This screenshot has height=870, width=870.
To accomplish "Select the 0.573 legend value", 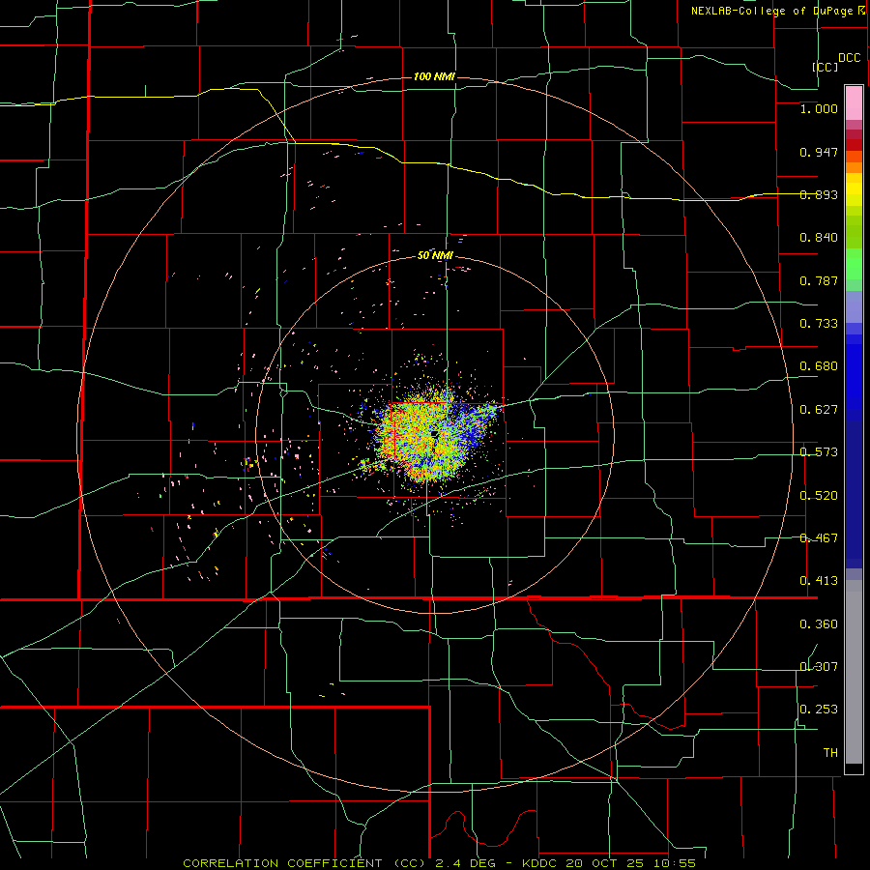I will tap(819, 452).
